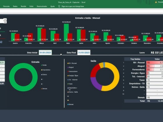Open the Fórmulas ribbon tab

[x=6, y=6]
